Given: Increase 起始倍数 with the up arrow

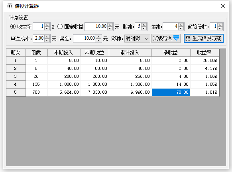Looking at the screenshot, I should 220,25.
